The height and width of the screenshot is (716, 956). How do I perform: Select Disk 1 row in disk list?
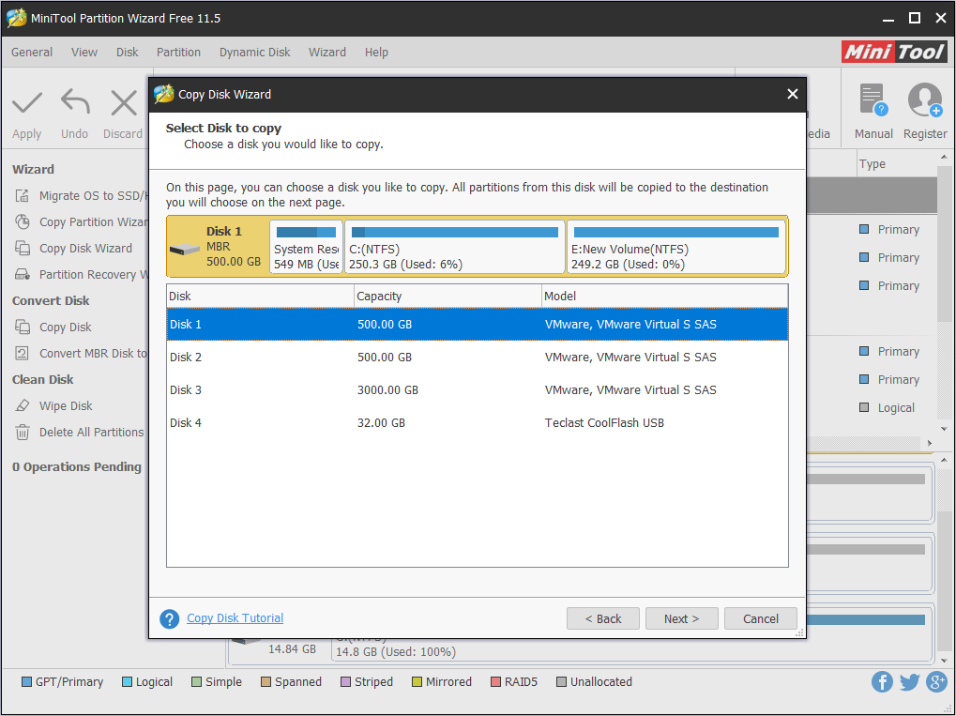click(478, 325)
